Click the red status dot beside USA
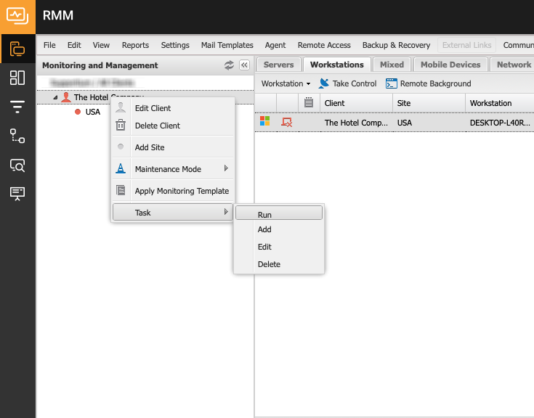Image resolution: width=534 pixels, height=418 pixels. 78,112
